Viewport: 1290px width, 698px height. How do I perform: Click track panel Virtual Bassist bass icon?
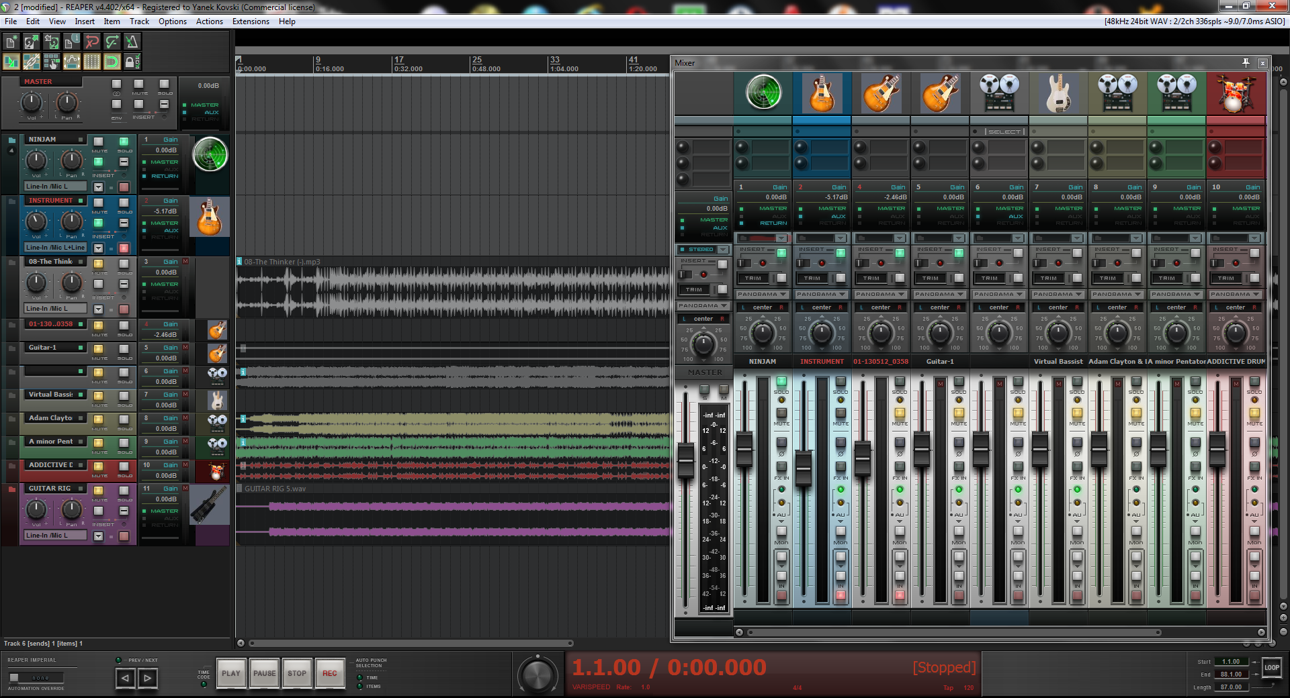pyautogui.click(x=216, y=401)
